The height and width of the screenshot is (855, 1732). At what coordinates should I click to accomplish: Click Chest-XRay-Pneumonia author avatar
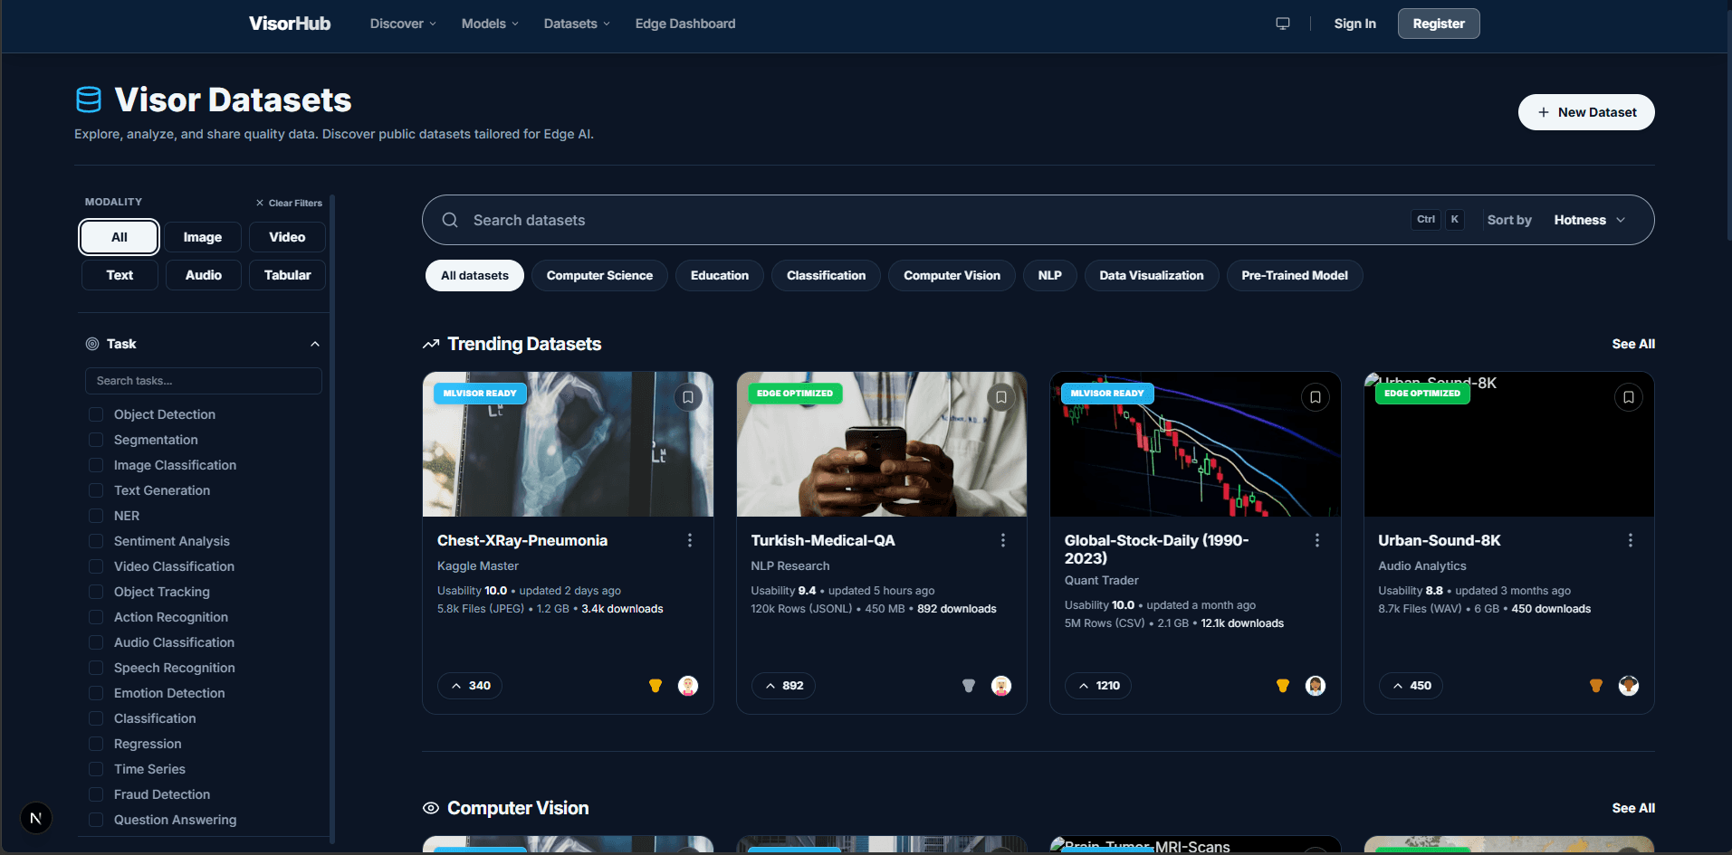click(x=688, y=686)
